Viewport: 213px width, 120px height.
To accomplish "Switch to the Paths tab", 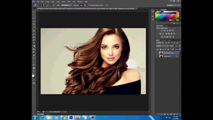I will point(169,40).
